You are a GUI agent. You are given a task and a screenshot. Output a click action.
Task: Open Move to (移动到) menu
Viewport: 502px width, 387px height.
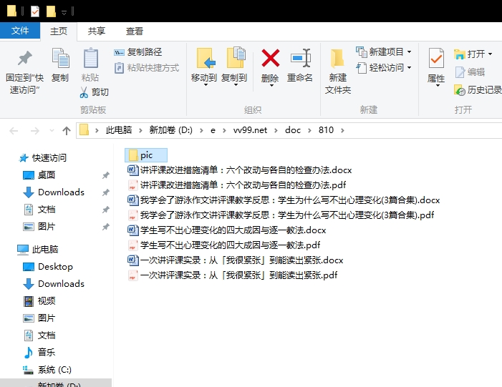[x=204, y=67]
